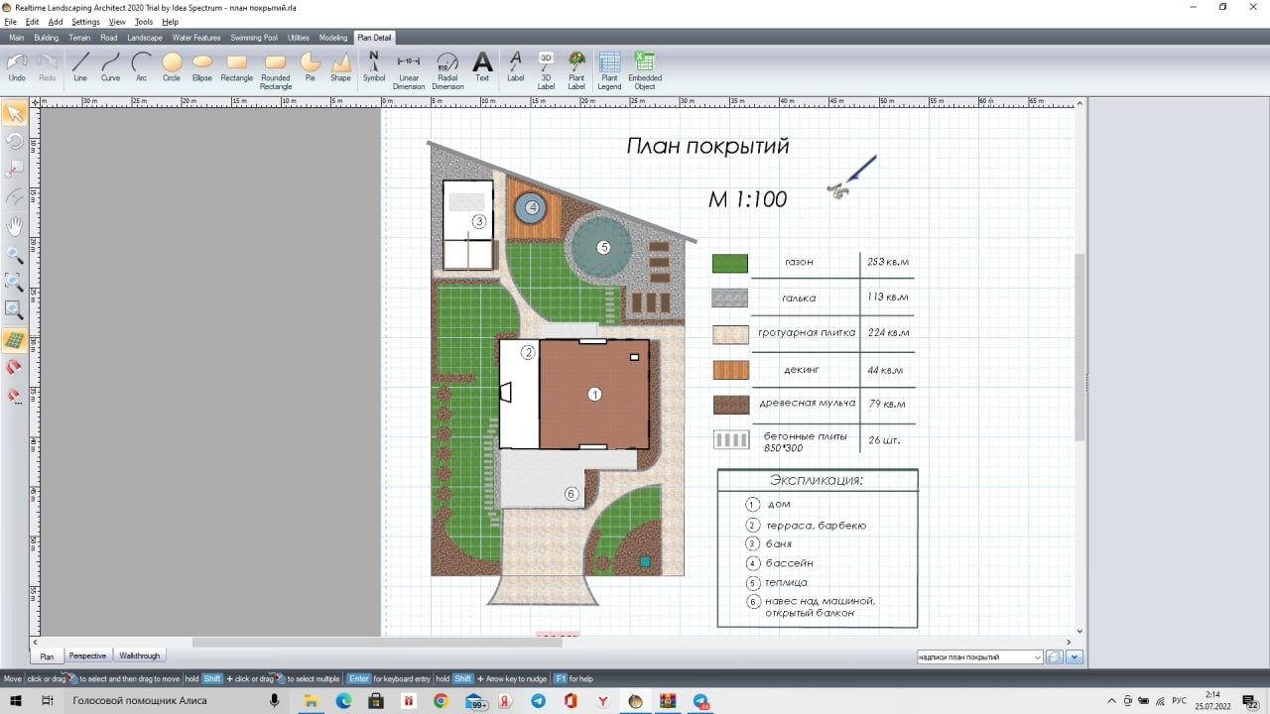Open the layer selection dropdown

[1037, 656]
